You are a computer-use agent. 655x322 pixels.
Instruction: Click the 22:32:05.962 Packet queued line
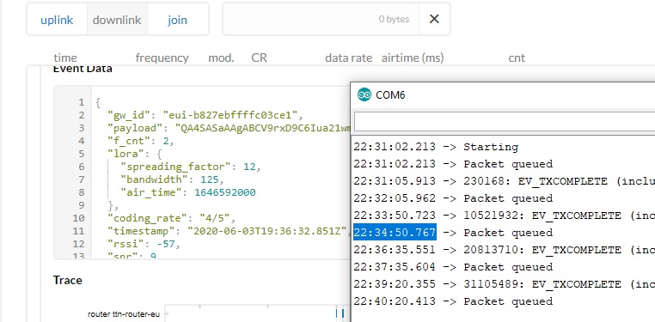click(453, 198)
